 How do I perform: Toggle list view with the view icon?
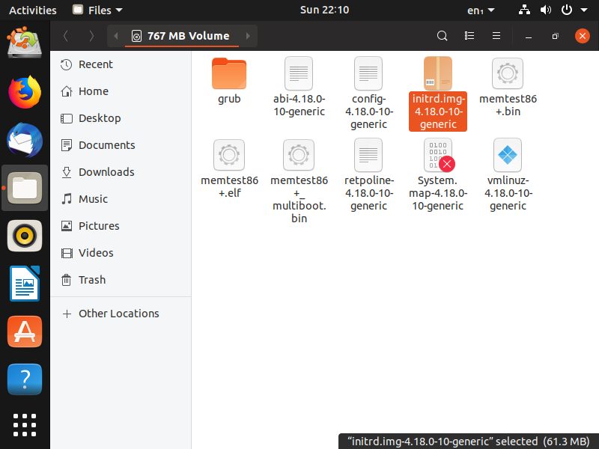click(469, 35)
